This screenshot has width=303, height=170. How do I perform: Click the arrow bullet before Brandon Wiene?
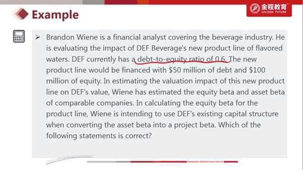tap(37, 37)
